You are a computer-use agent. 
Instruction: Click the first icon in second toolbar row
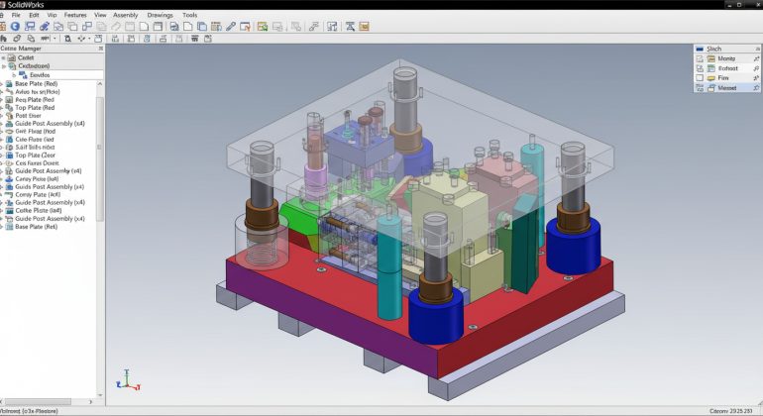(x=4, y=39)
